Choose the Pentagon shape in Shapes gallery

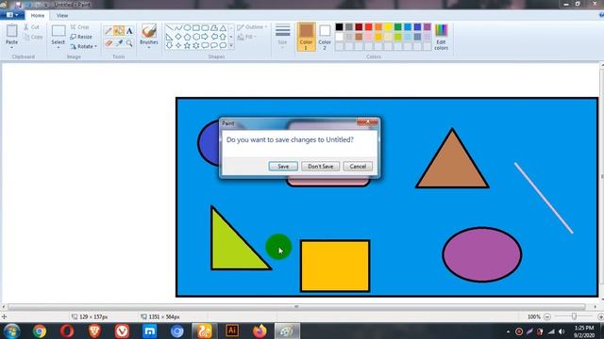coord(187,37)
